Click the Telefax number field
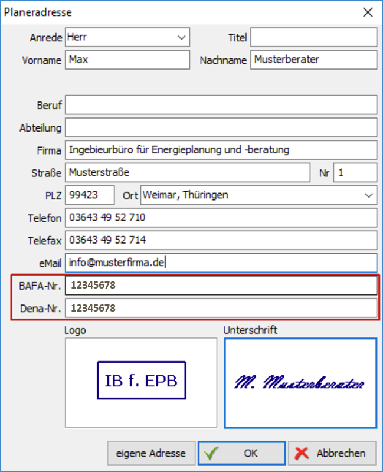Screen dimensions: 383x472 pyautogui.click(x=221, y=240)
